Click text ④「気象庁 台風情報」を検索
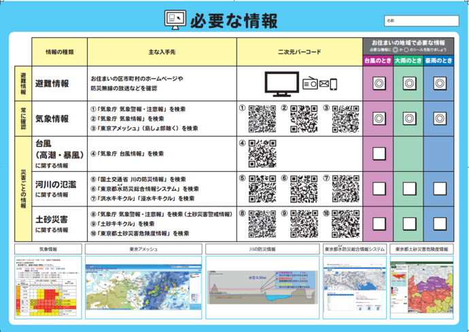The image size is (469, 332). pyautogui.click(x=127, y=153)
